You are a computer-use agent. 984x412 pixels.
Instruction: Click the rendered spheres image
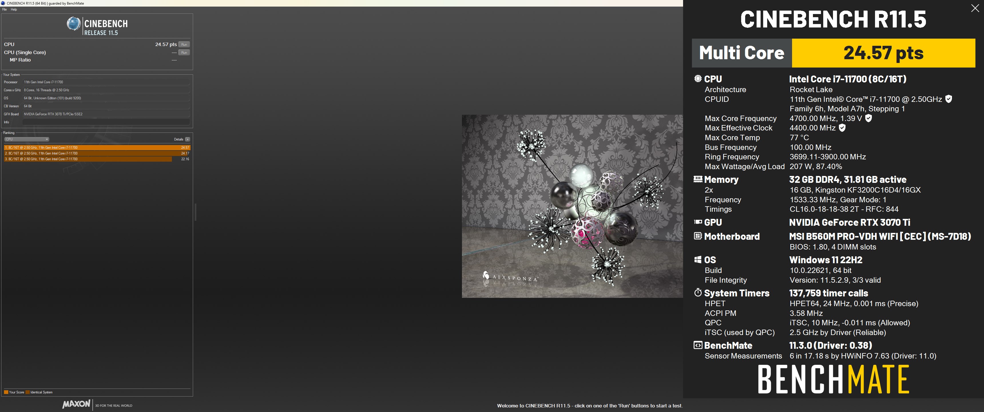pos(572,206)
